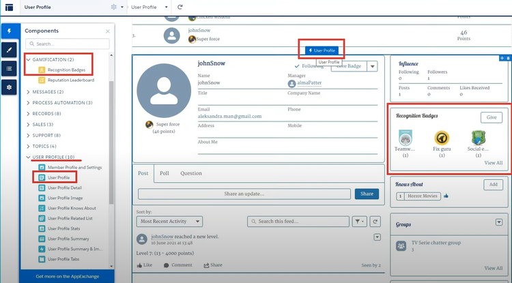This screenshot has width=512, height=283.
Task: Click the Add button in Knows About
Action: (x=493, y=184)
